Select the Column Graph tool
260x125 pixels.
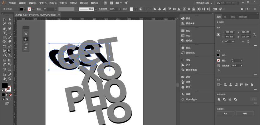(10, 69)
